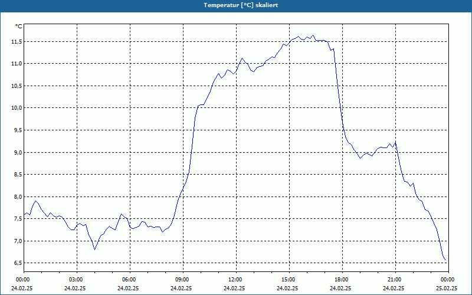
Task: Click the '11,0' y-axis value
Action: click(x=17, y=64)
